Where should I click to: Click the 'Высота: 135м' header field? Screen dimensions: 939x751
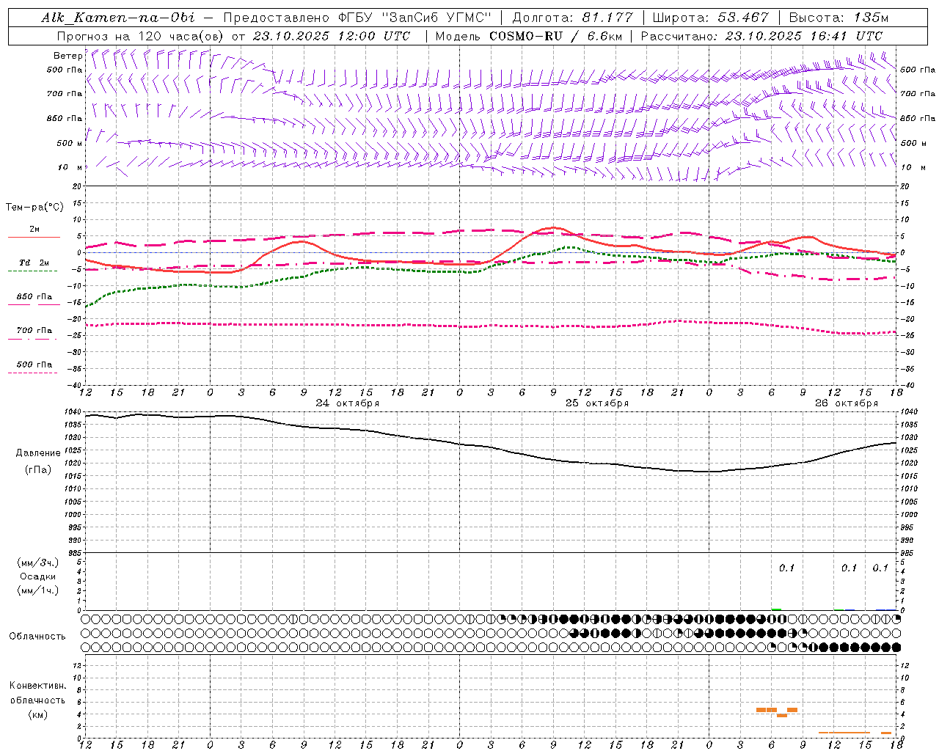(x=838, y=18)
